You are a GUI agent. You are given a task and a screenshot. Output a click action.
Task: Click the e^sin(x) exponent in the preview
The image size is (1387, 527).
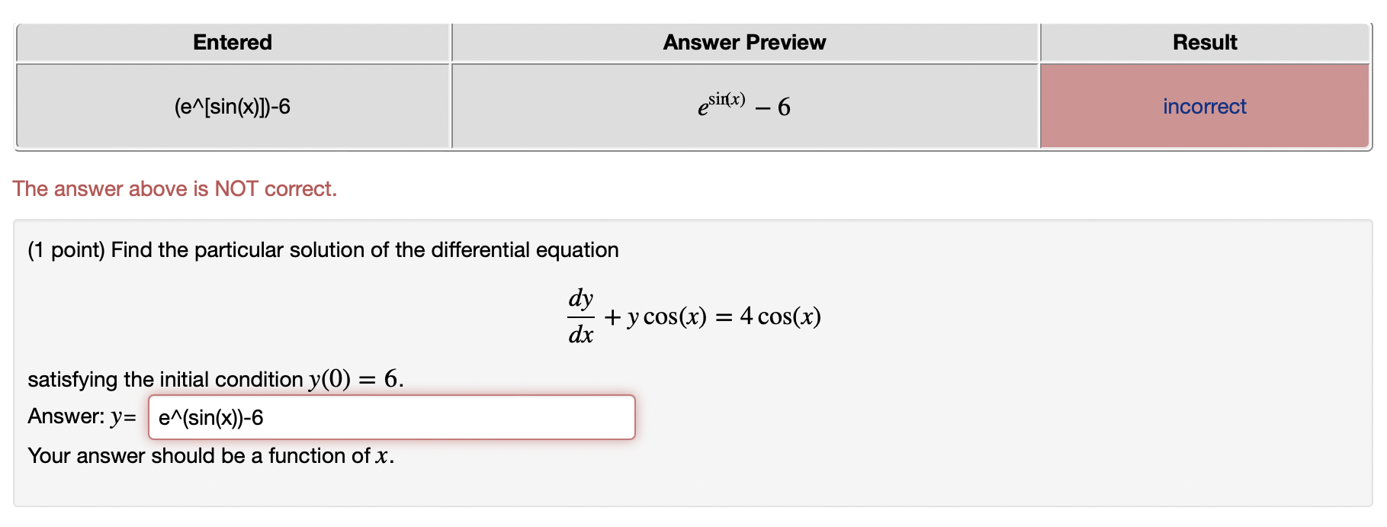[x=725, y=98]
